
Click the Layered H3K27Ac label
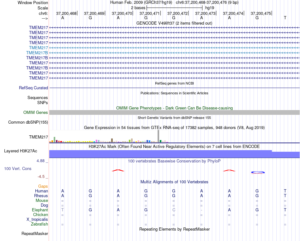point(21,151)
